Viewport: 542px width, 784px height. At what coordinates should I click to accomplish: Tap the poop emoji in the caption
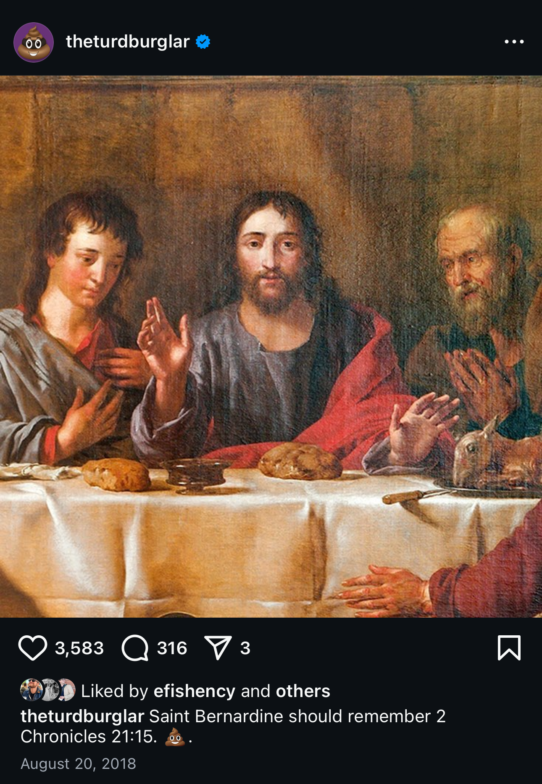click(x=175, y=737)
